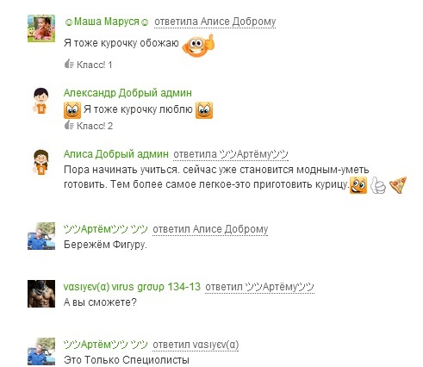Click the thumbs-up smiley in Маша Маруся's comment
Screen dimensions: 423x367
coord(198,46)
